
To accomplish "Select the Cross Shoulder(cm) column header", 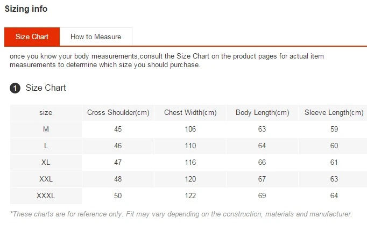I will [118, 113].
